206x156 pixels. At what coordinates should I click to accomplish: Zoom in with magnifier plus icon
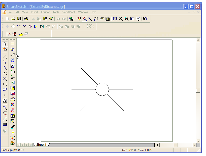[121, 19]
